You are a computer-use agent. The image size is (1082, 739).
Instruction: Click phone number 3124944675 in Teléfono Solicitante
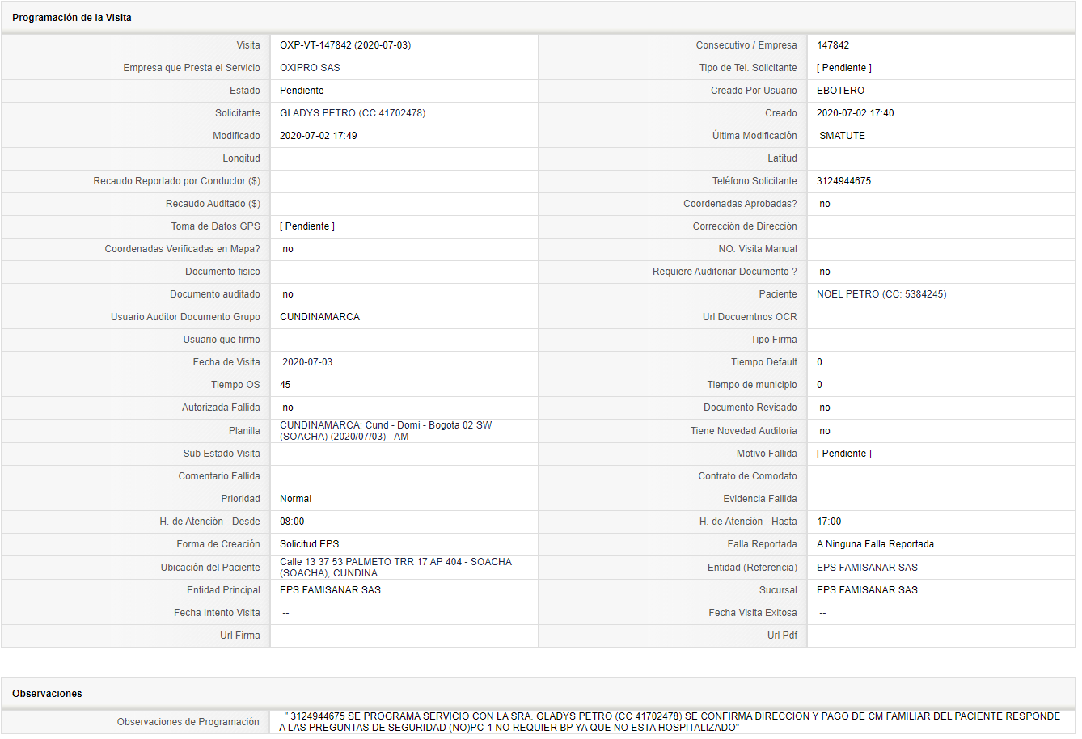point(843,181)
